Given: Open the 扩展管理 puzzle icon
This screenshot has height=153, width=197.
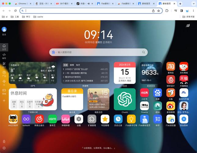Looking at the screenshot, I should [x=92, y=119].
